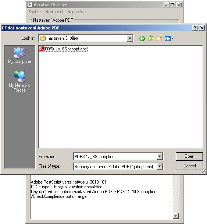Expand the File name dropdown arrow
207x224 pixels.
pos(160,156)
